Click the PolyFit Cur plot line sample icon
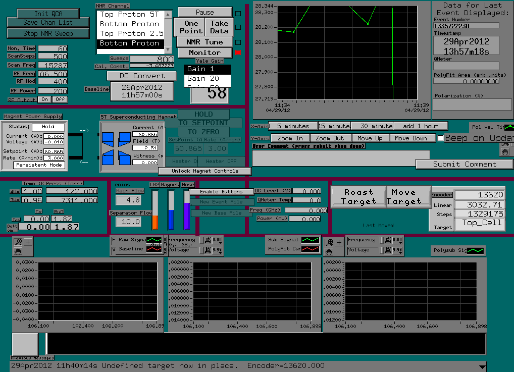514x372 pixels. pos(310,249)
